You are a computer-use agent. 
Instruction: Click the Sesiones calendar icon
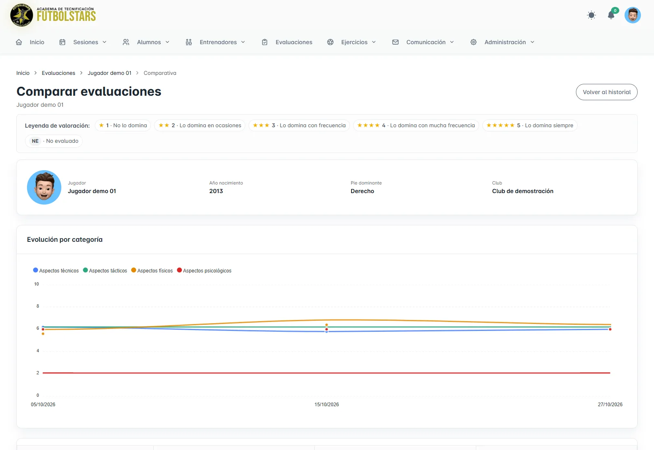click(62, 42)
